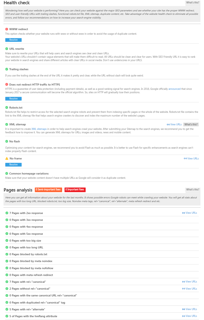Open the 'announced' link in HTTPS description
204x320 pixels.
[175, 89]
